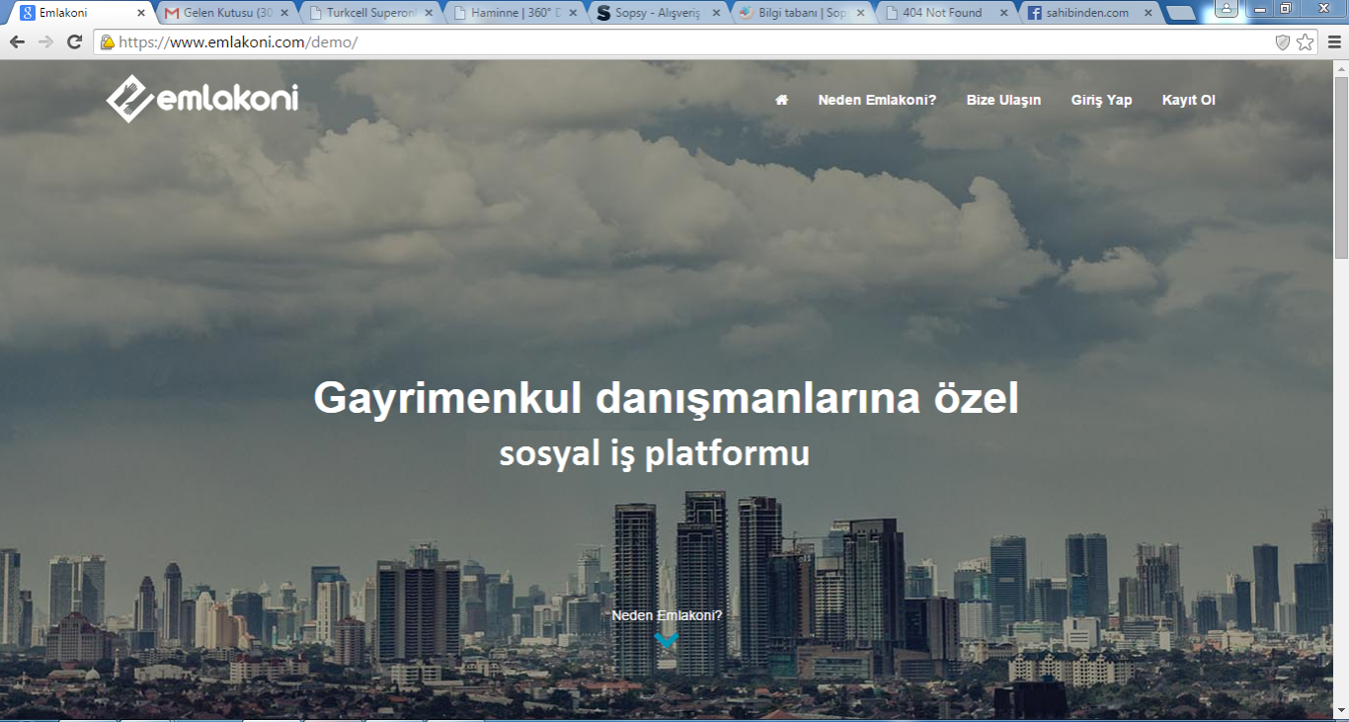Click the address bar URL field
This screenshot has height=722, width=1349.
click(x=691, y=42)
